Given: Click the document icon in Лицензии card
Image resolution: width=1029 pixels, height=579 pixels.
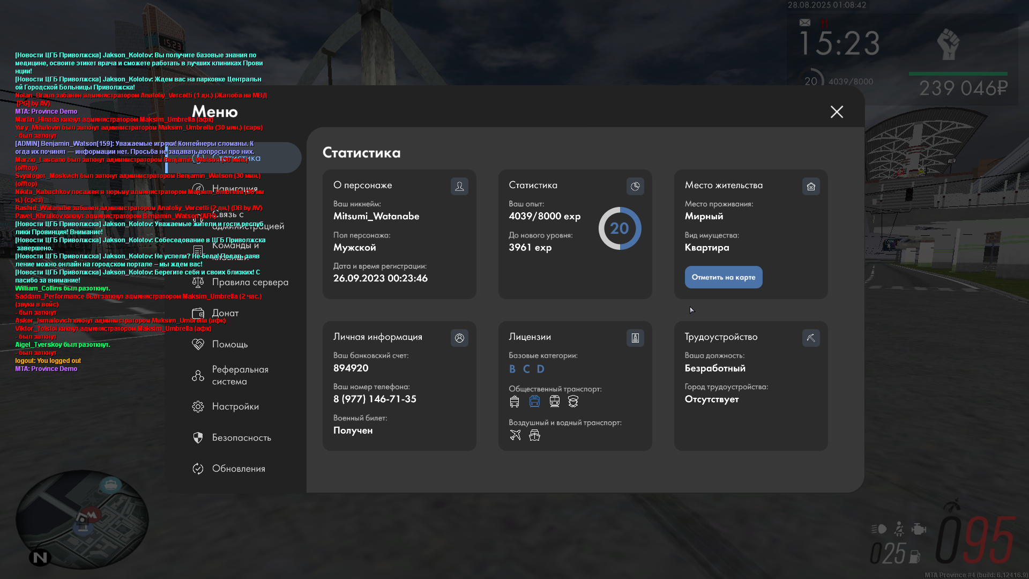Looking at the screenshot, I should coord(635,338).
